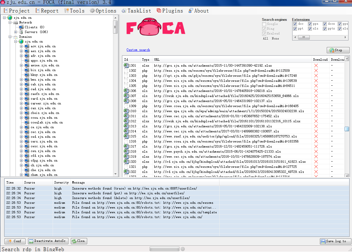Click None under Search engines
Screen dimensions: 352x252
point(276,39)
